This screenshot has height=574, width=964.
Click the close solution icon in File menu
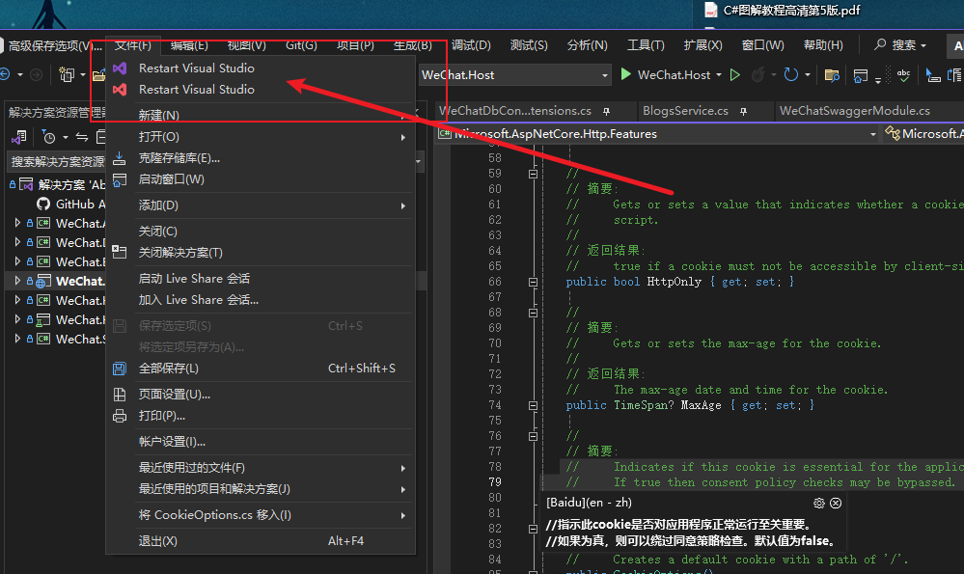pyautogui.click(x=120, y=252)
